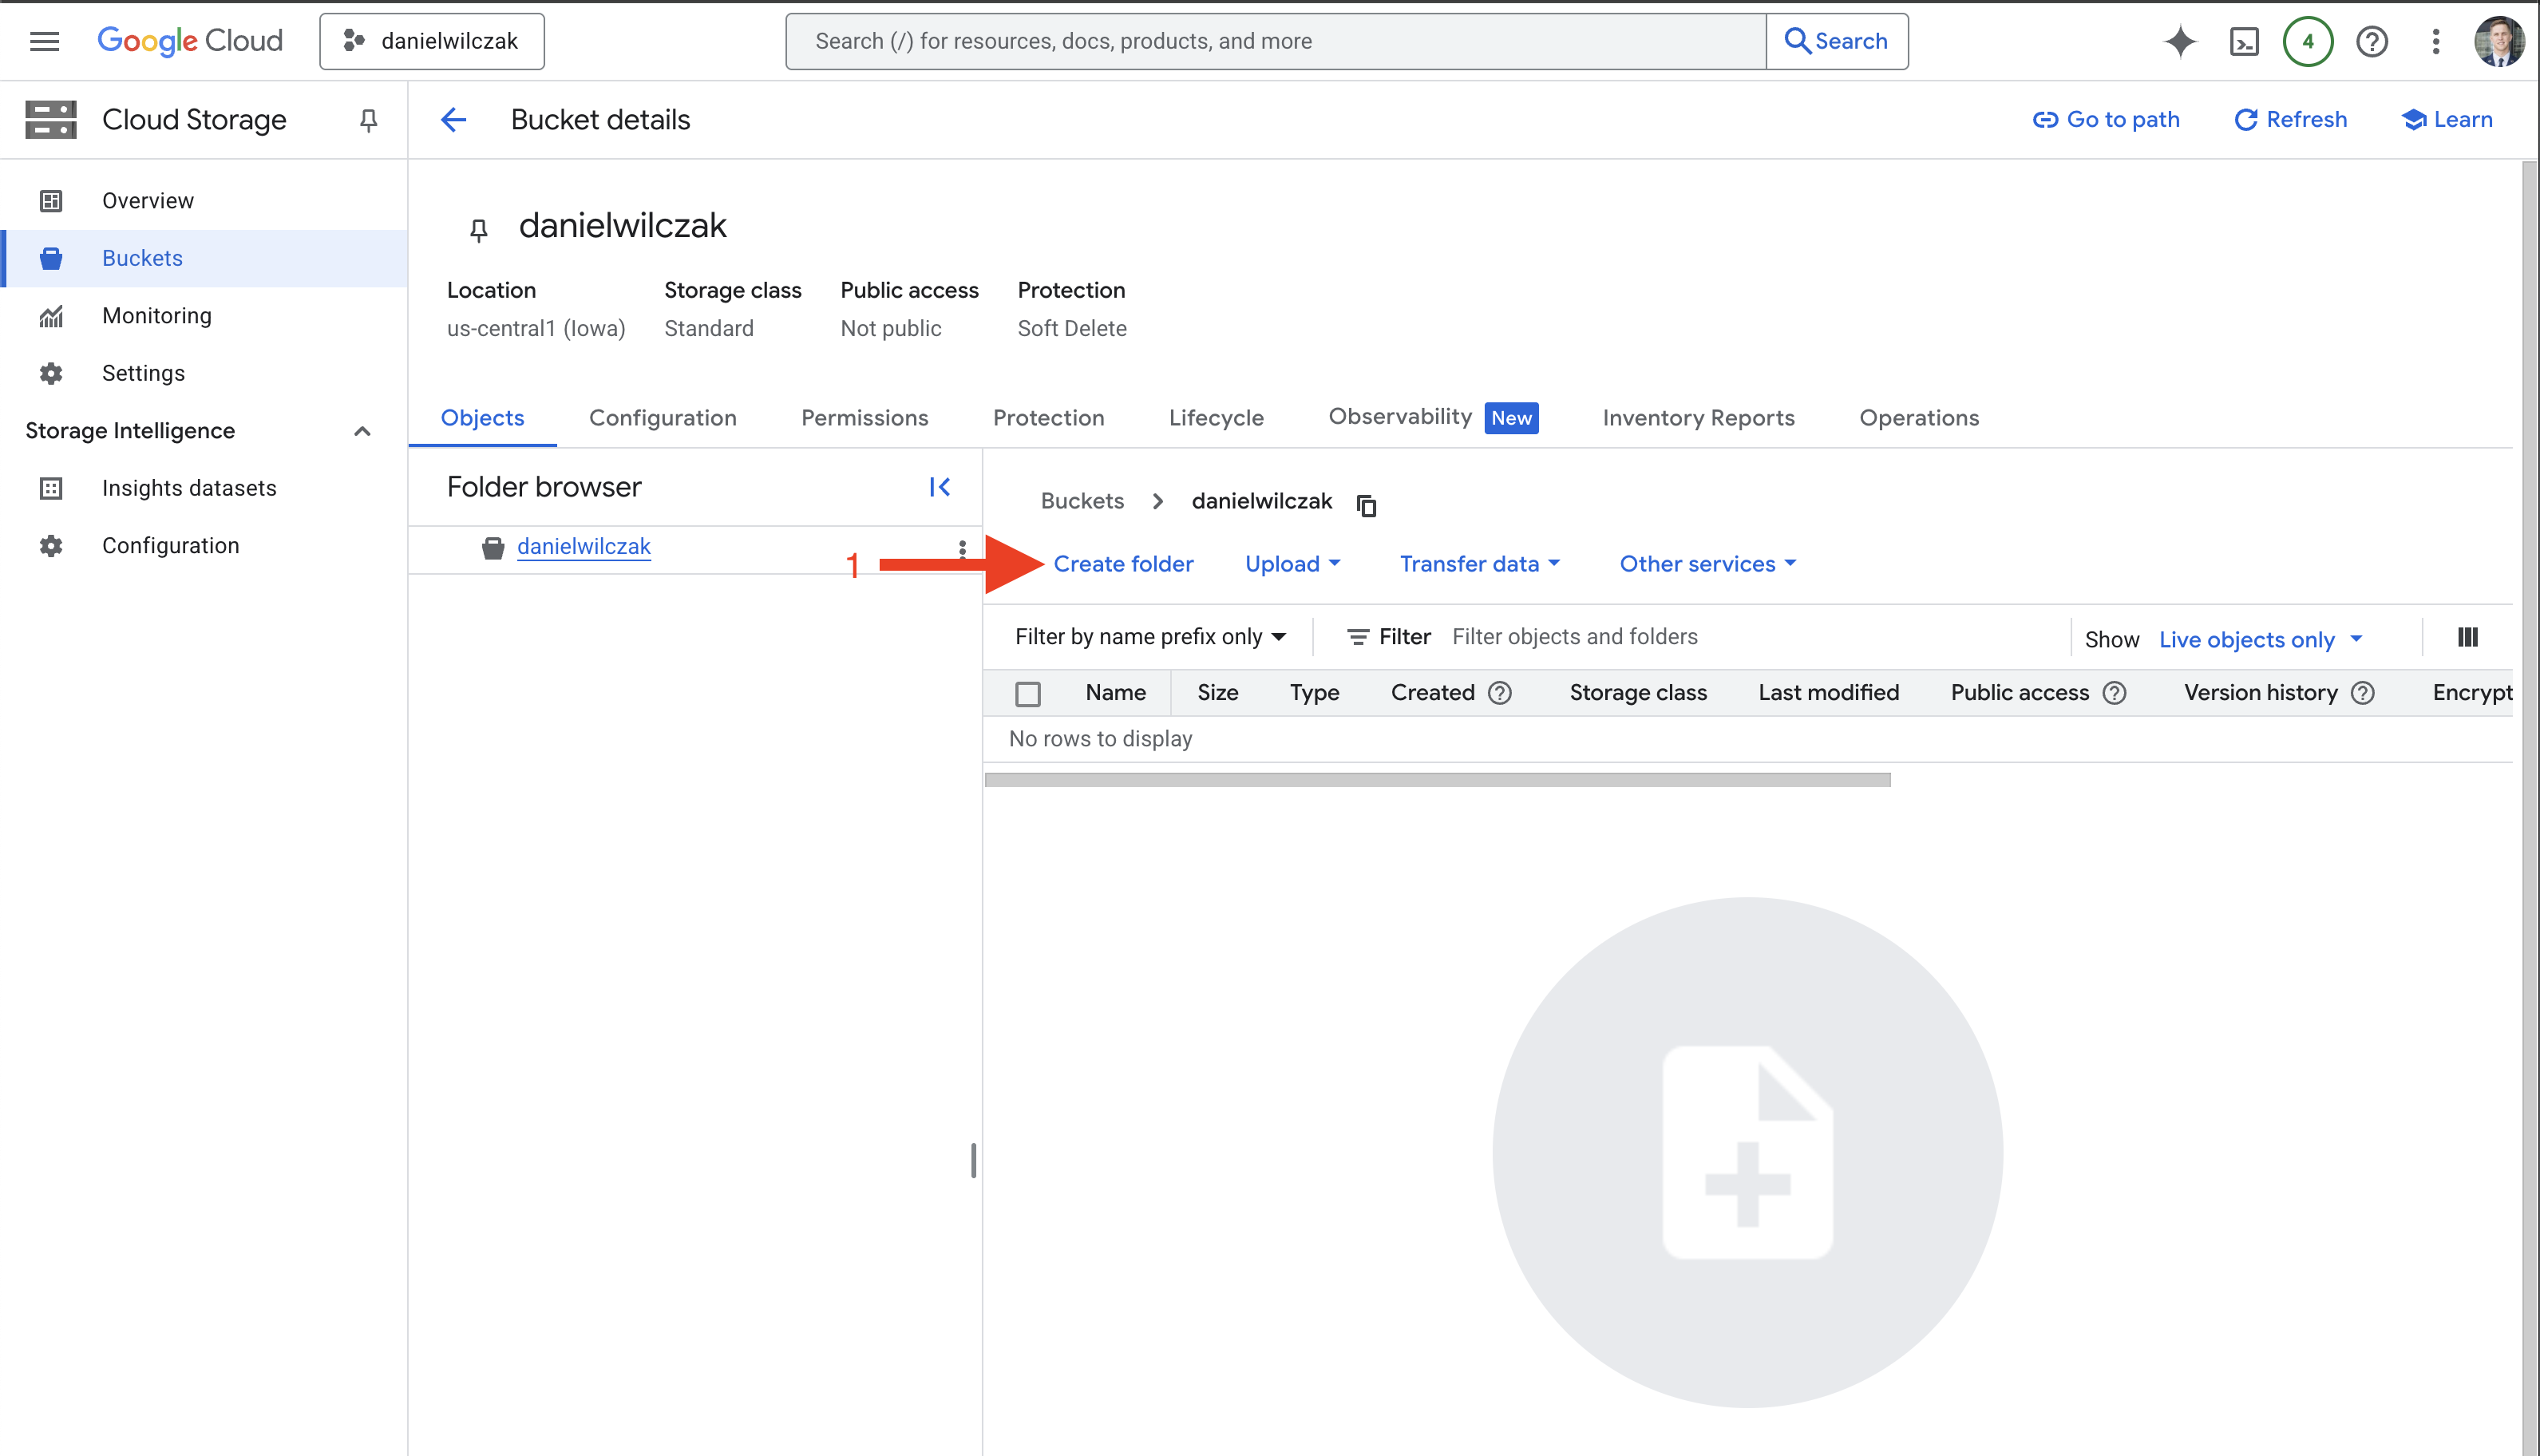Open danielwilczak folder row three-dot menu
Screen dimensions: 2540x1456
pos(962,548)
